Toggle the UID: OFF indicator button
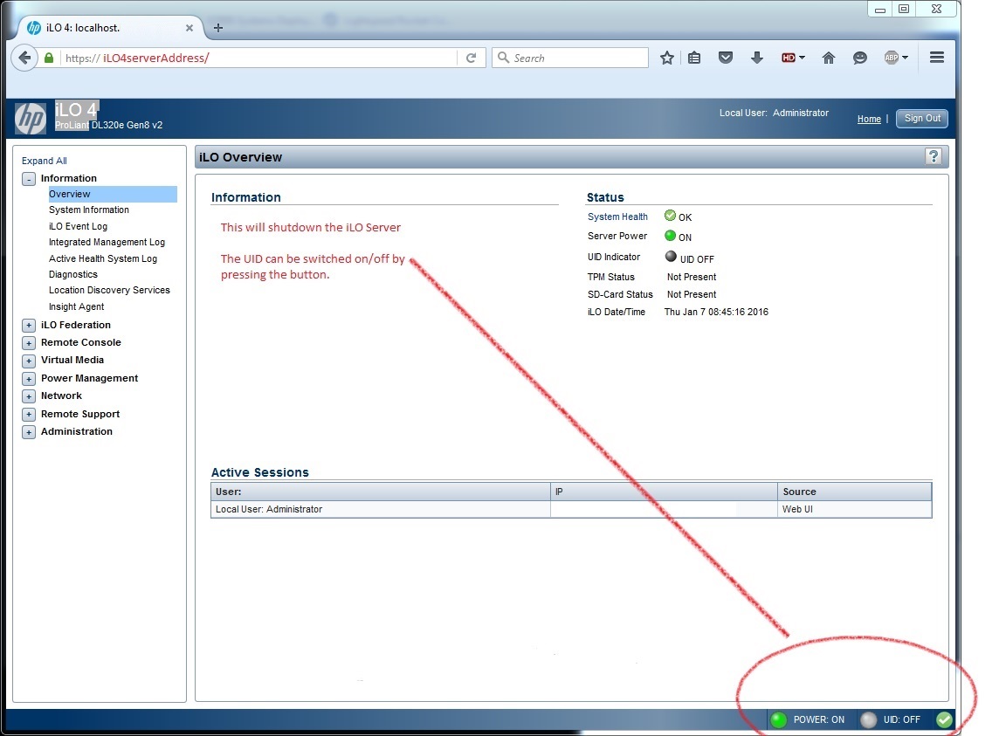The height and width of the screenshot is (736, 1006). click(869, 720)
